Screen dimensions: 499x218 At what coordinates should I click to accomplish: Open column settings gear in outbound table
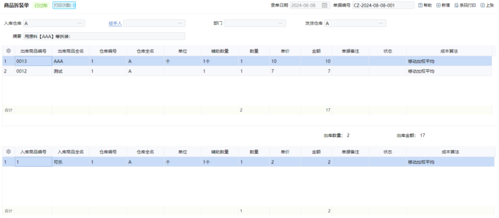8,51
